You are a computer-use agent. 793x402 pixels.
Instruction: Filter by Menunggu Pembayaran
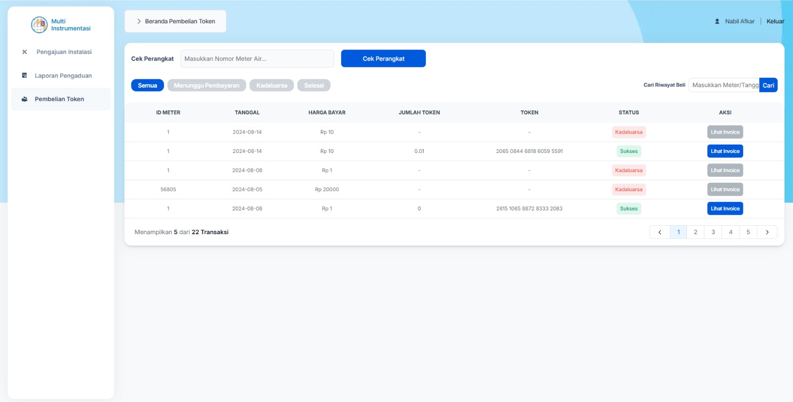[x=206, y=86]
